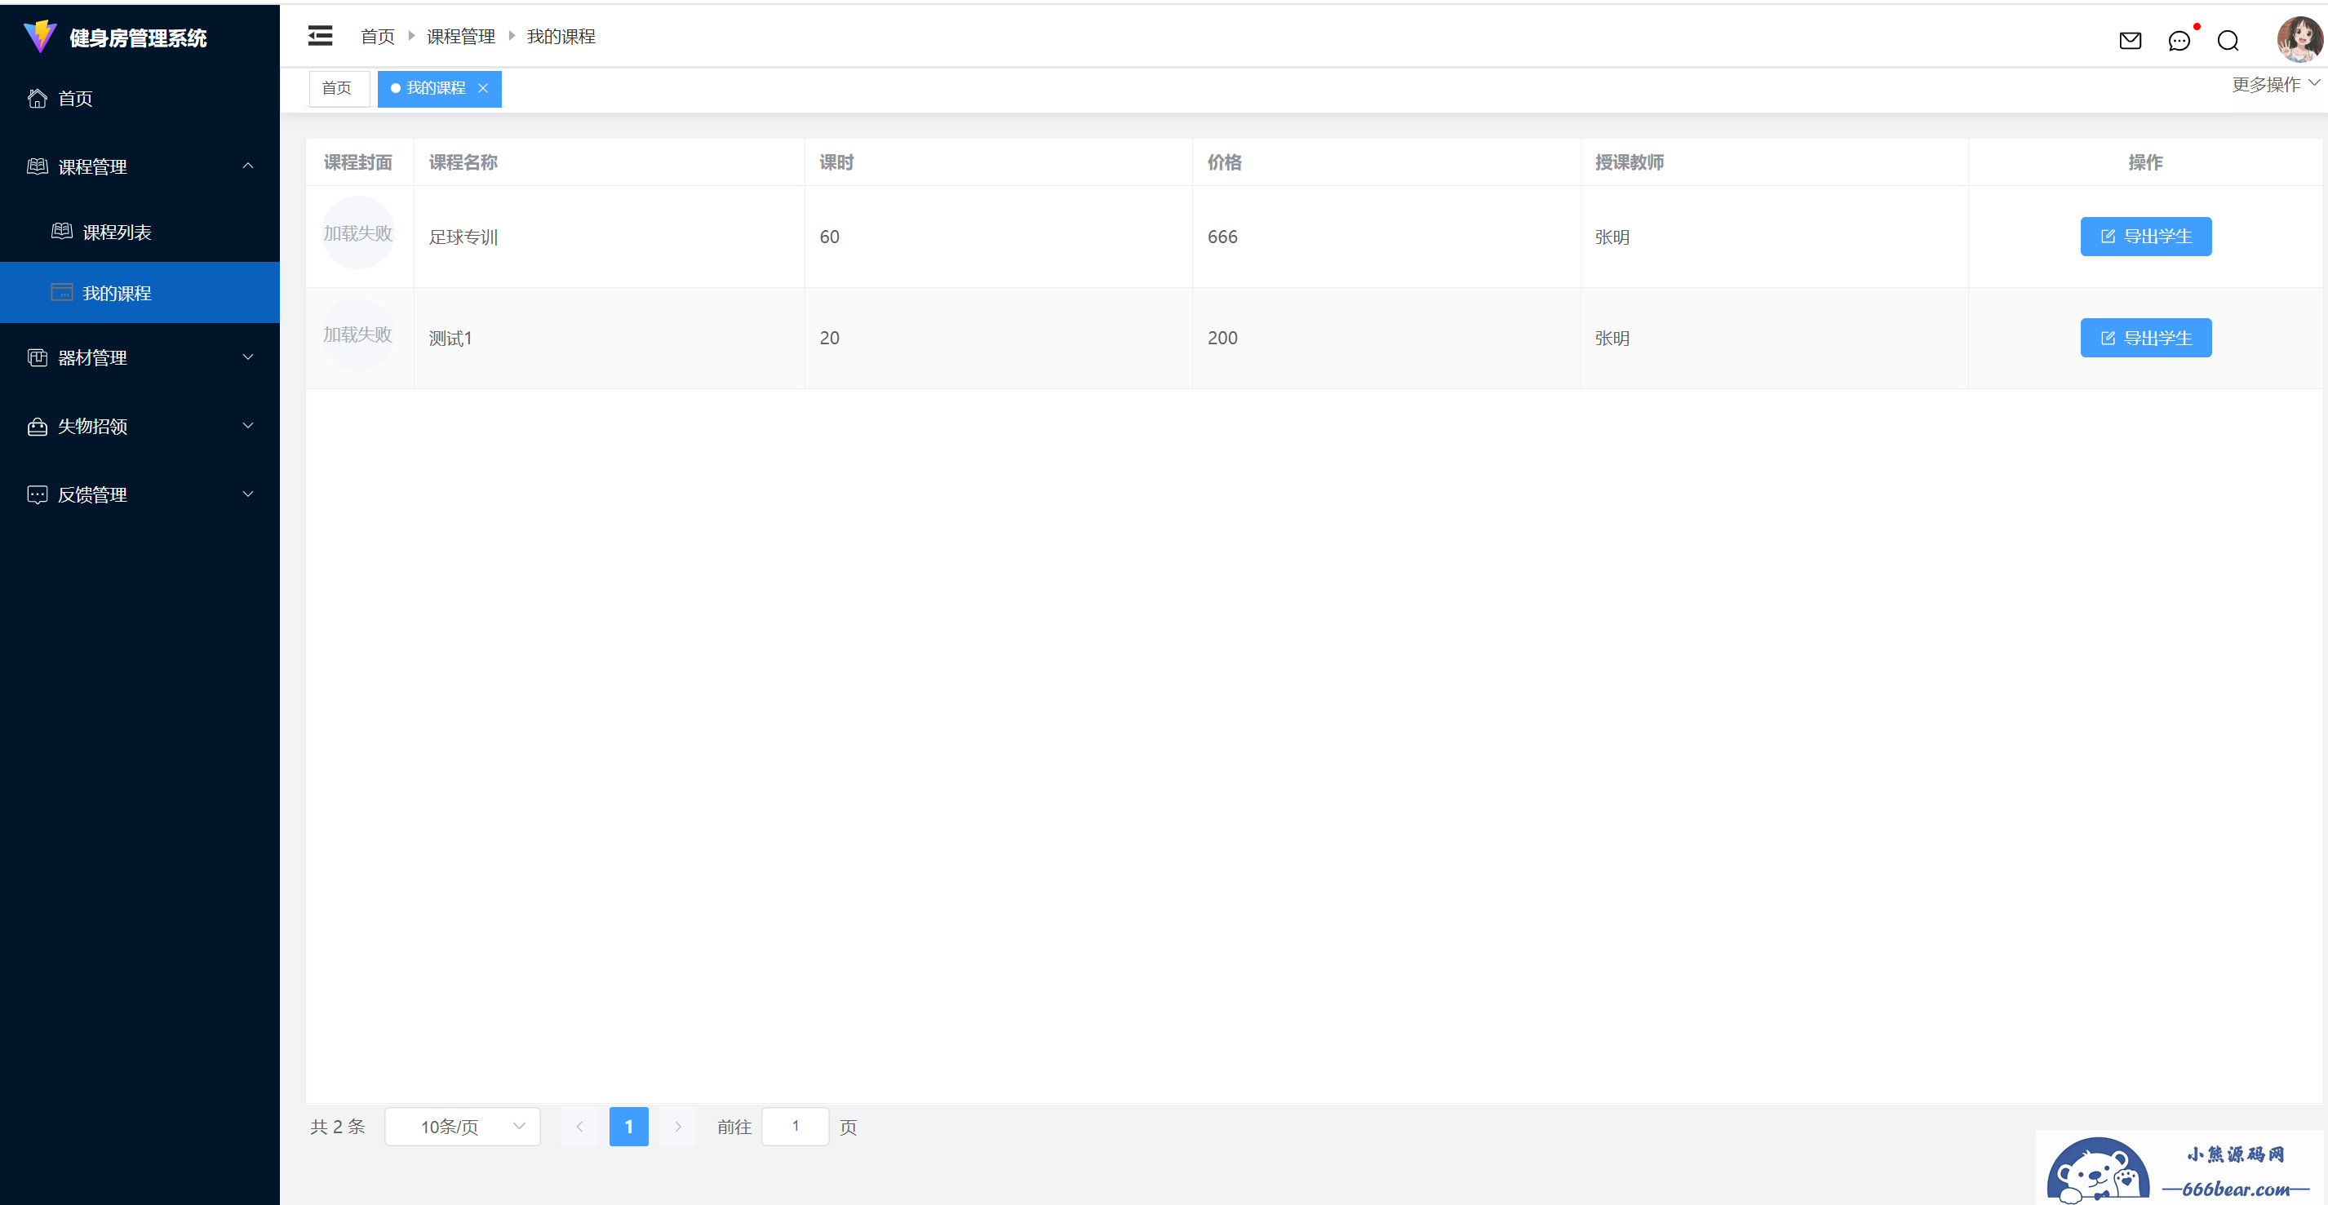Image resolution: width=2328 pixels, height=1205 pixels.
Task: Click the 我的课程 card icon in sidebar
Action: tap(61, 293)
